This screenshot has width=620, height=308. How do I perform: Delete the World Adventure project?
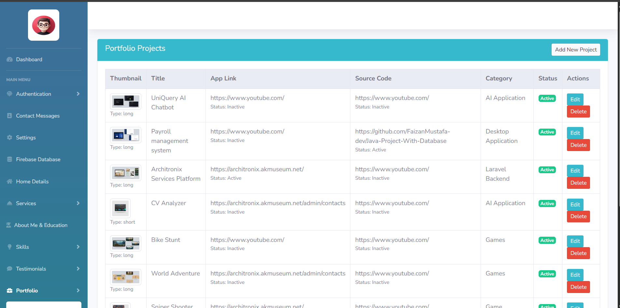coord(578,287)
